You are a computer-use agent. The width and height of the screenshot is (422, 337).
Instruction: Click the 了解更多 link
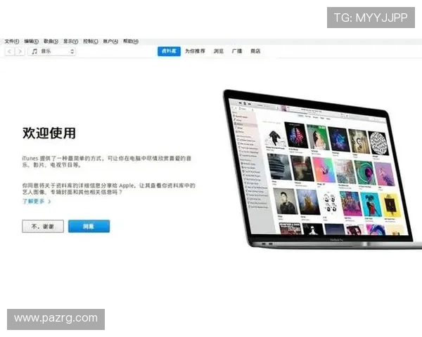pos(37,201)
